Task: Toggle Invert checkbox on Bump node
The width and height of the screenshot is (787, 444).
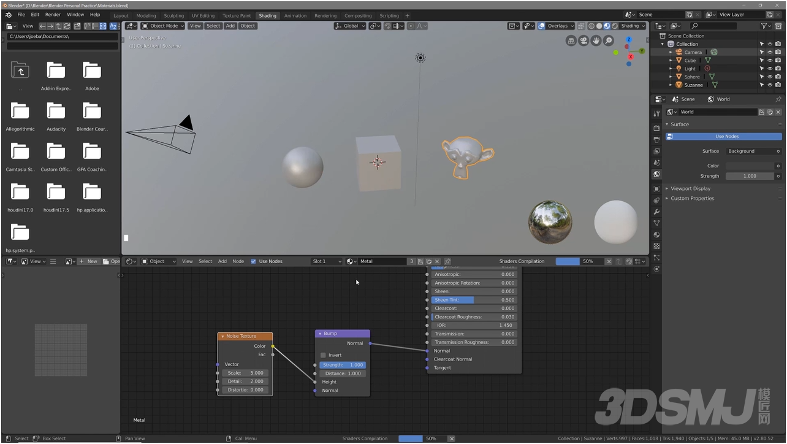Action: pos(323,355)
